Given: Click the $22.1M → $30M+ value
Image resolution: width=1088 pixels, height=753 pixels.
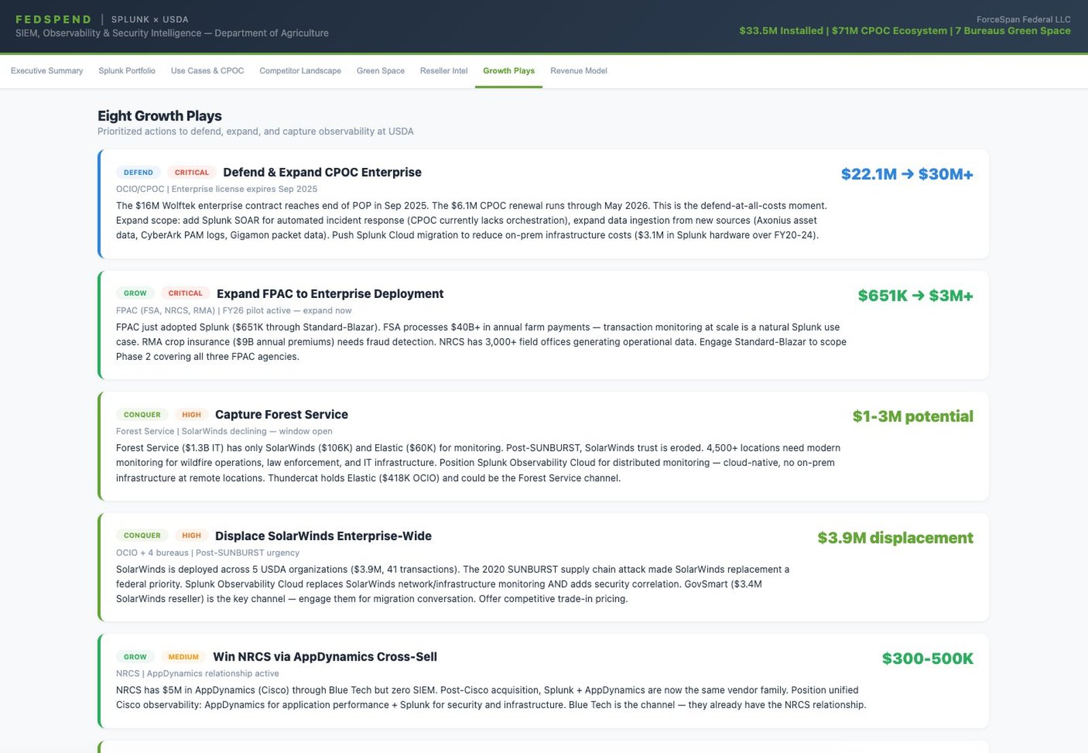Looking at the screenshot, I should tap(907, 174).
